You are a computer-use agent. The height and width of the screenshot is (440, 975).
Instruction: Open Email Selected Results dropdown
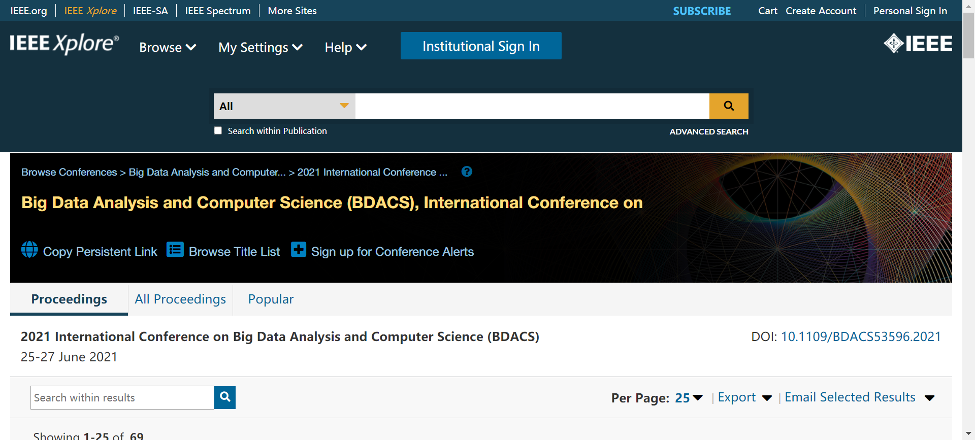pyautogui.click(x=860, y=397)
